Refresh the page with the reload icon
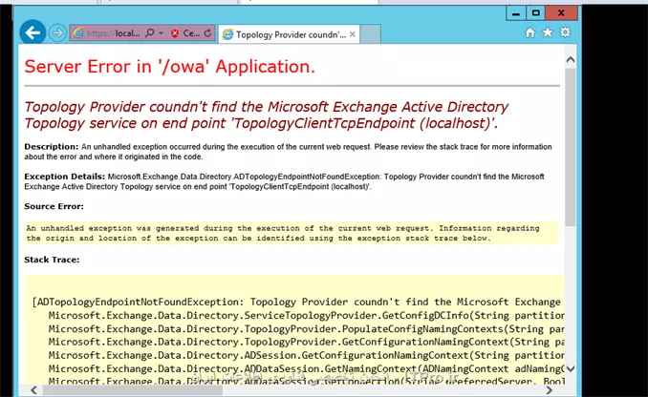The image size is (648, 397). pyautogui.click(x=207, y=33)
